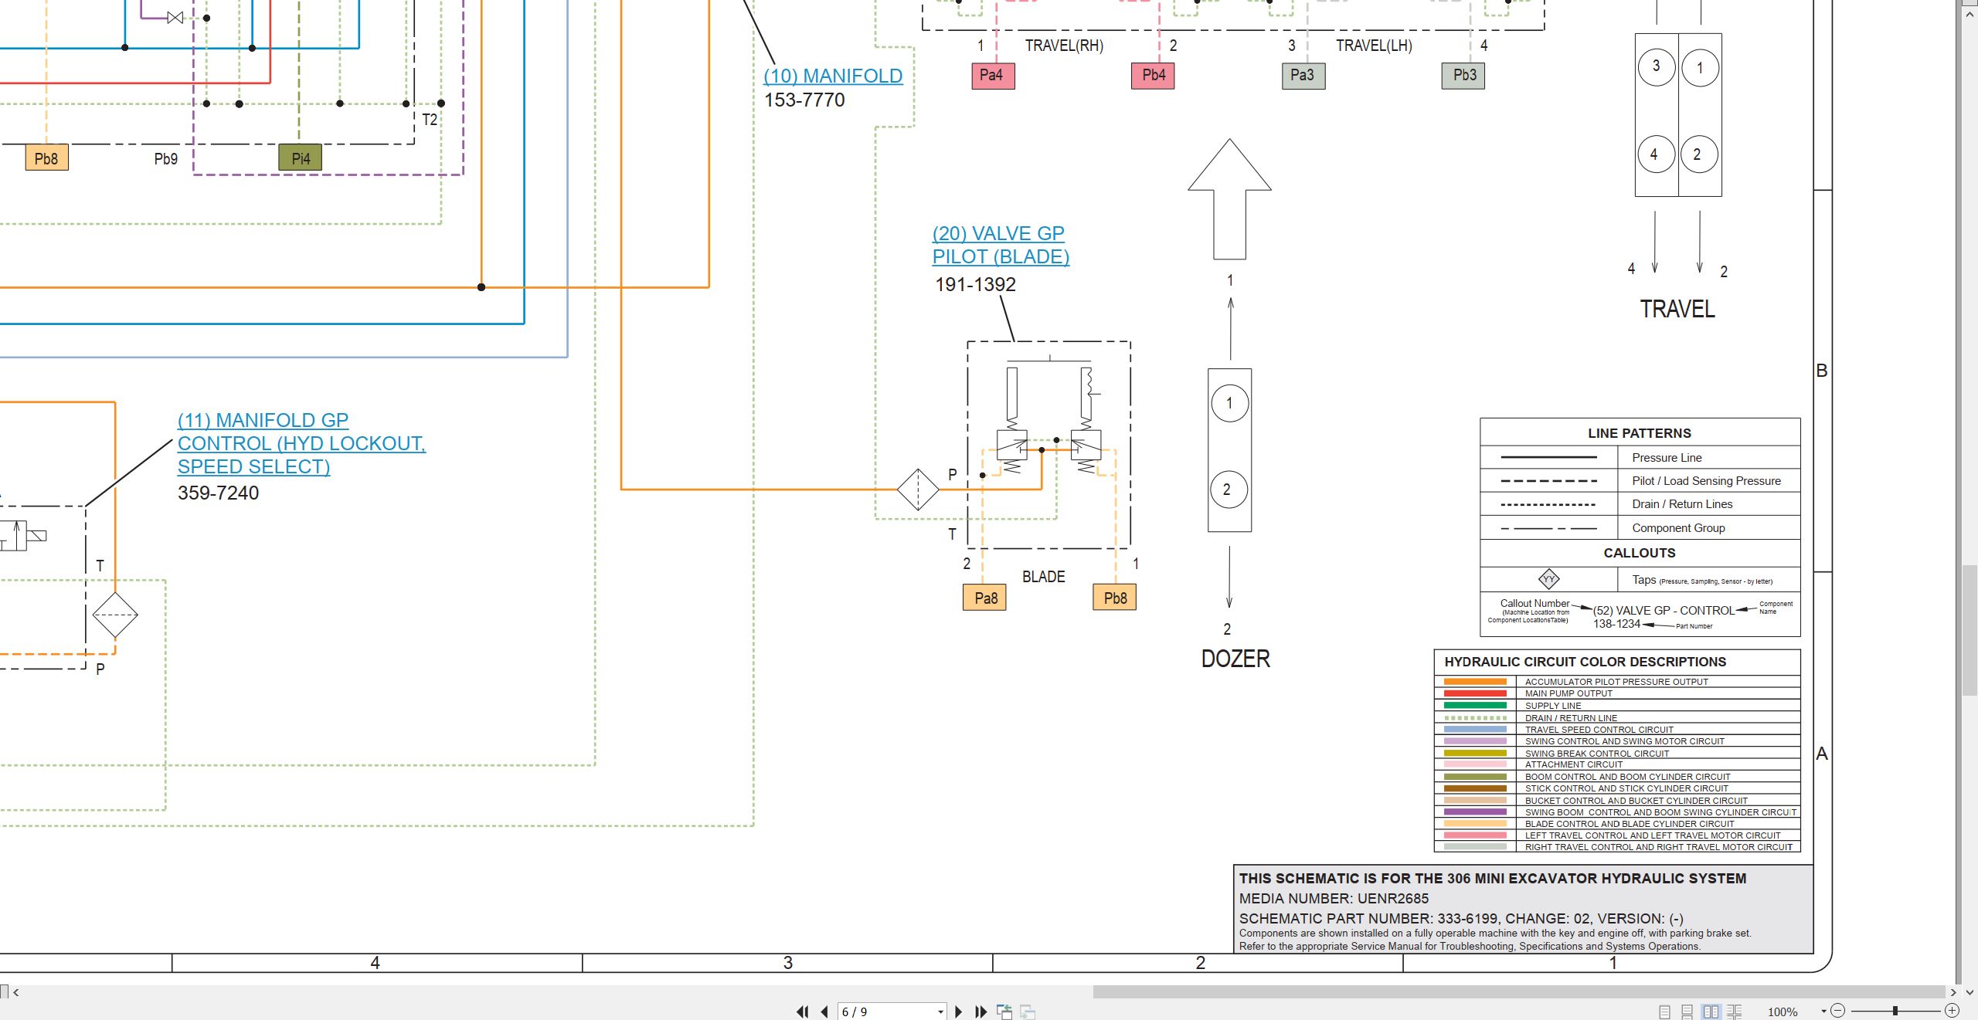
Task: Click the previous view icon
Action: pos(1004,1012)
